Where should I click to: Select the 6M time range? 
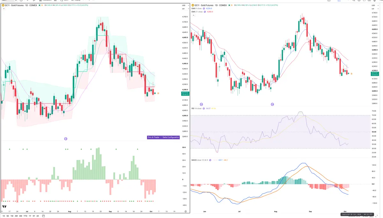(20, 216)
